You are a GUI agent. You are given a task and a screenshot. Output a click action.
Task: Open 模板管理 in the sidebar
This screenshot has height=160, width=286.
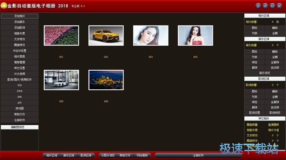tap(19, 62)
